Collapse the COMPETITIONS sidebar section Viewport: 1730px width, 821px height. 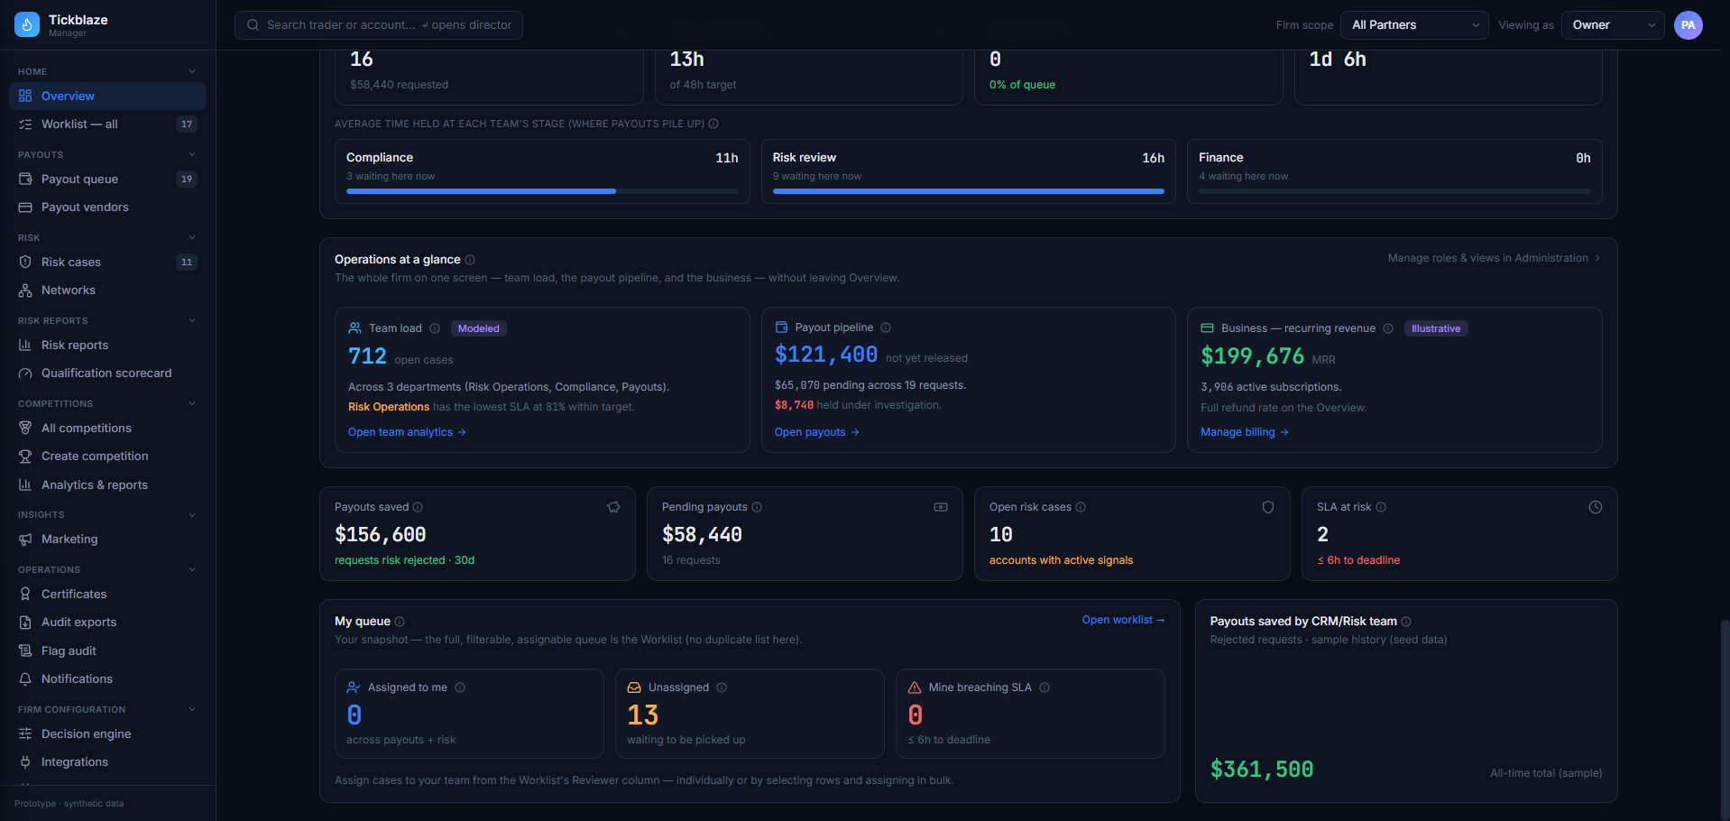(x=192, y=403)
